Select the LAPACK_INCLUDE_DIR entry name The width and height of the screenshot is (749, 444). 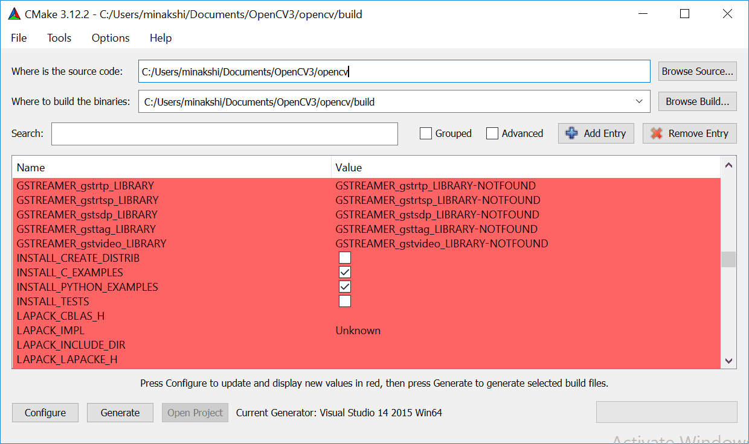click(x=71, y=344)
